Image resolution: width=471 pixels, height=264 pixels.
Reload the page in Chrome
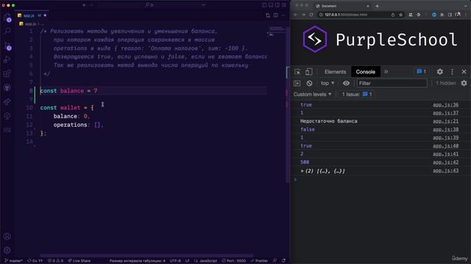pos(311,15)
